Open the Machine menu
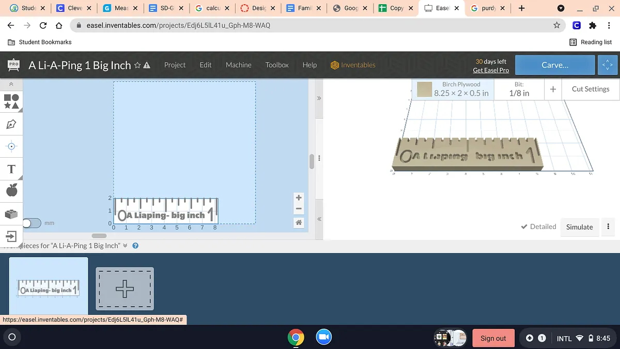 238,65
